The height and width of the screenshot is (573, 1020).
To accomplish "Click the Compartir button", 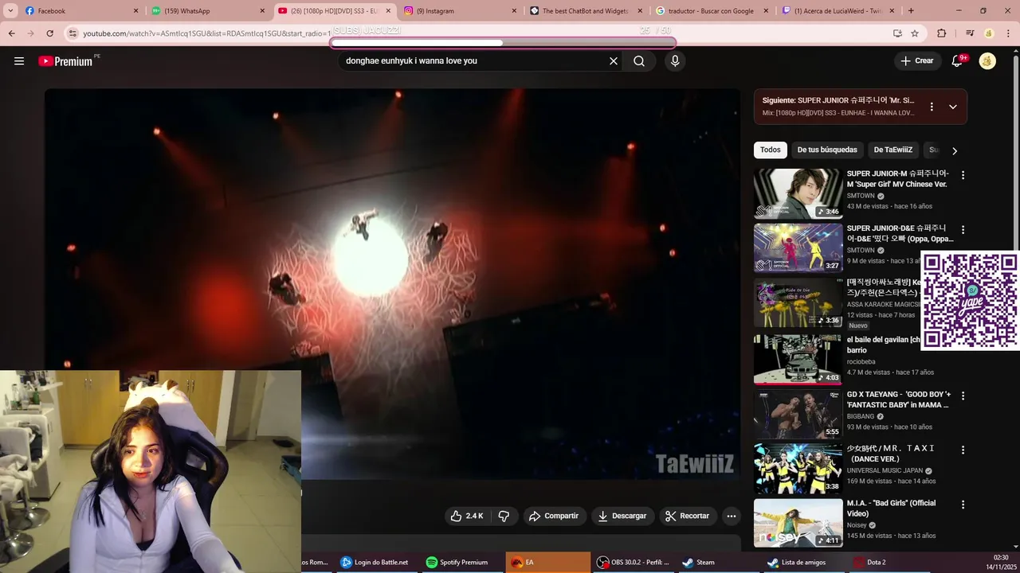I will coord(553,516).
